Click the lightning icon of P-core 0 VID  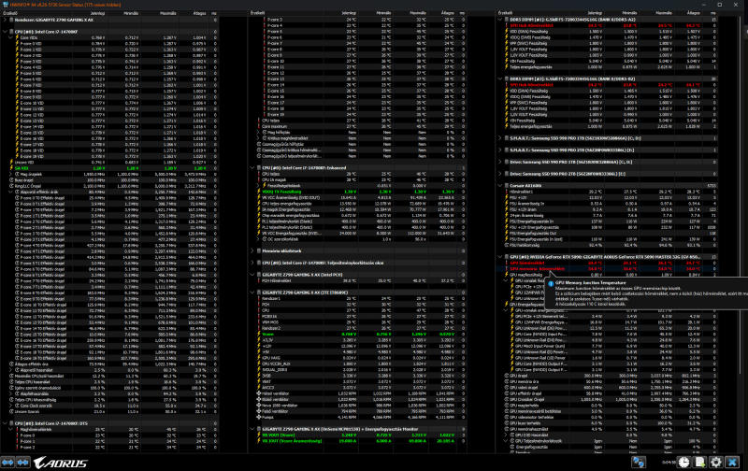[17, 43]
